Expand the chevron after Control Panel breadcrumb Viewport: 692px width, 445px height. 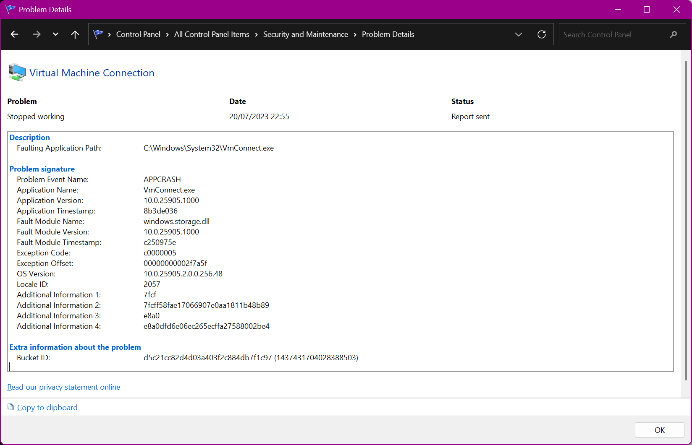(x=168, y=34)
